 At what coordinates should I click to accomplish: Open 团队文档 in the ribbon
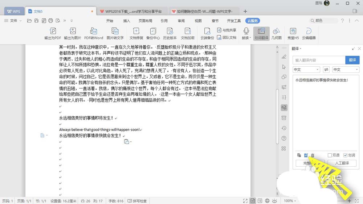pos(227,37)
